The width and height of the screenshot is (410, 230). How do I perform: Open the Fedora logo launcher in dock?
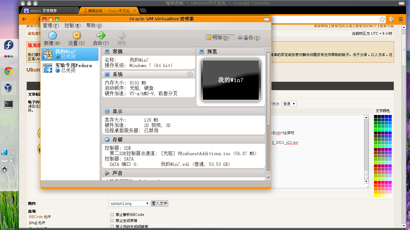pyautogui.click(x=9, y=45)
